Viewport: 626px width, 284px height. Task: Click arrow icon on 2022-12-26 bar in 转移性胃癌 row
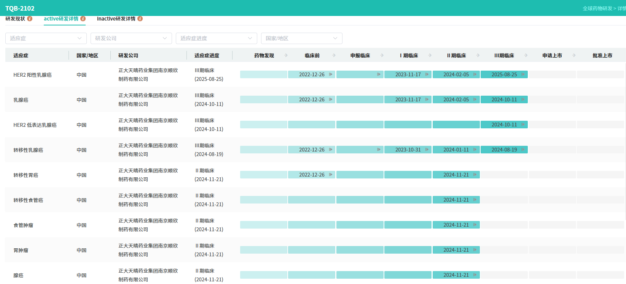click(331, 175)
